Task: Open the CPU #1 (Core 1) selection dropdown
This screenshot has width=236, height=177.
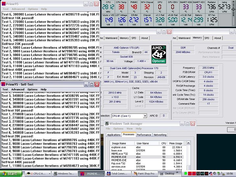Action: (x=145, y=116)
